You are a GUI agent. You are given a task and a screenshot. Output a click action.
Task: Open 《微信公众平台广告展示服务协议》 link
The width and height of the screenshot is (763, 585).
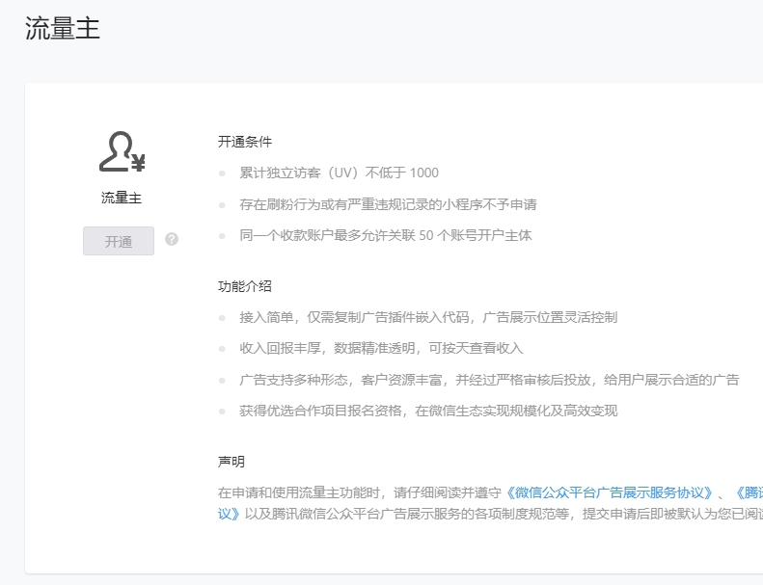coord(610,492)
